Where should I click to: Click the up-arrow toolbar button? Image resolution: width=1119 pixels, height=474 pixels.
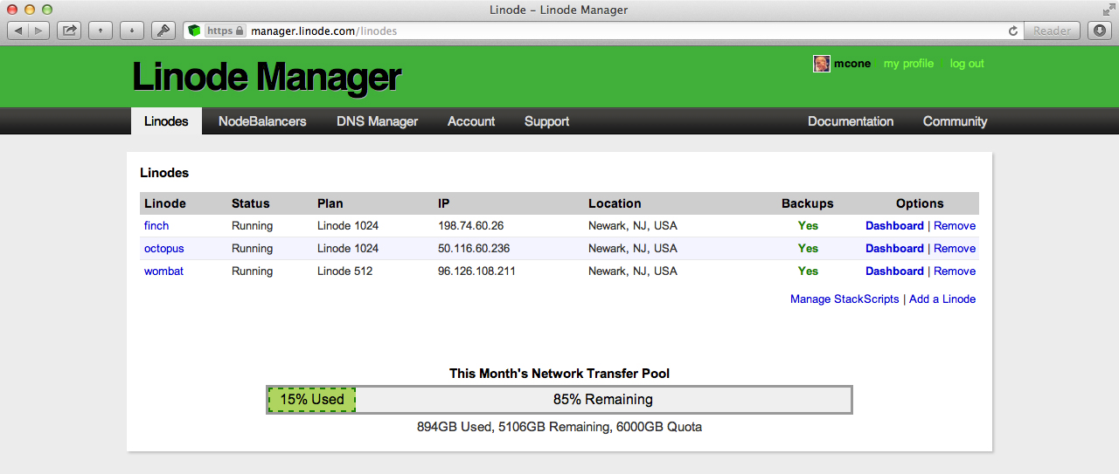[101, 31]
